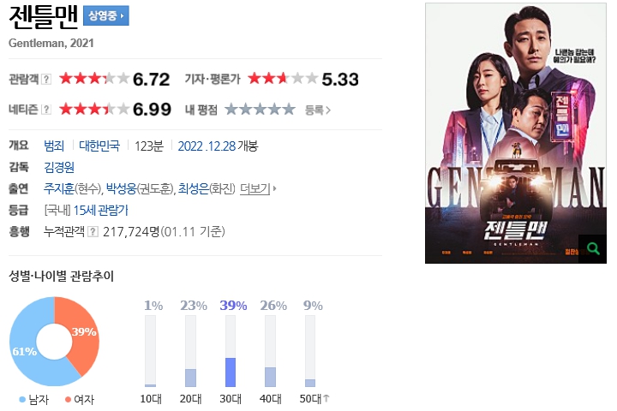Rate one star under 내 평점
Image resolution: width=617 pixels, height=411 pixels.
pos(231,110)
